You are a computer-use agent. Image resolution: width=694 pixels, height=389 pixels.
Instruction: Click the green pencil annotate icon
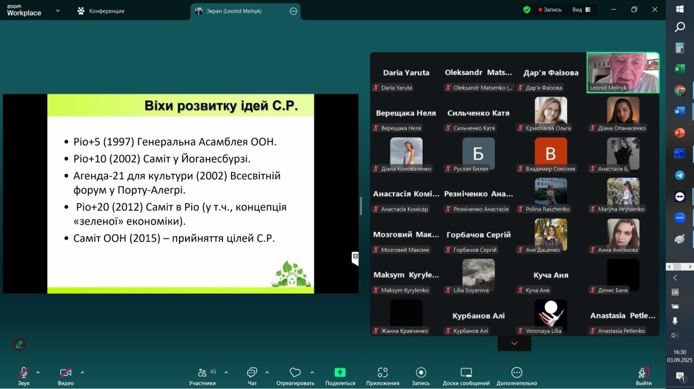click(19, 344)
